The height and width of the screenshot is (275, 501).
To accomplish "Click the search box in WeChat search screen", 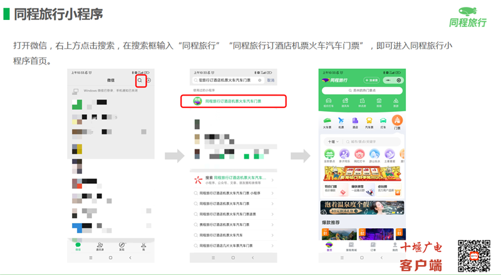I will point(228,81).
